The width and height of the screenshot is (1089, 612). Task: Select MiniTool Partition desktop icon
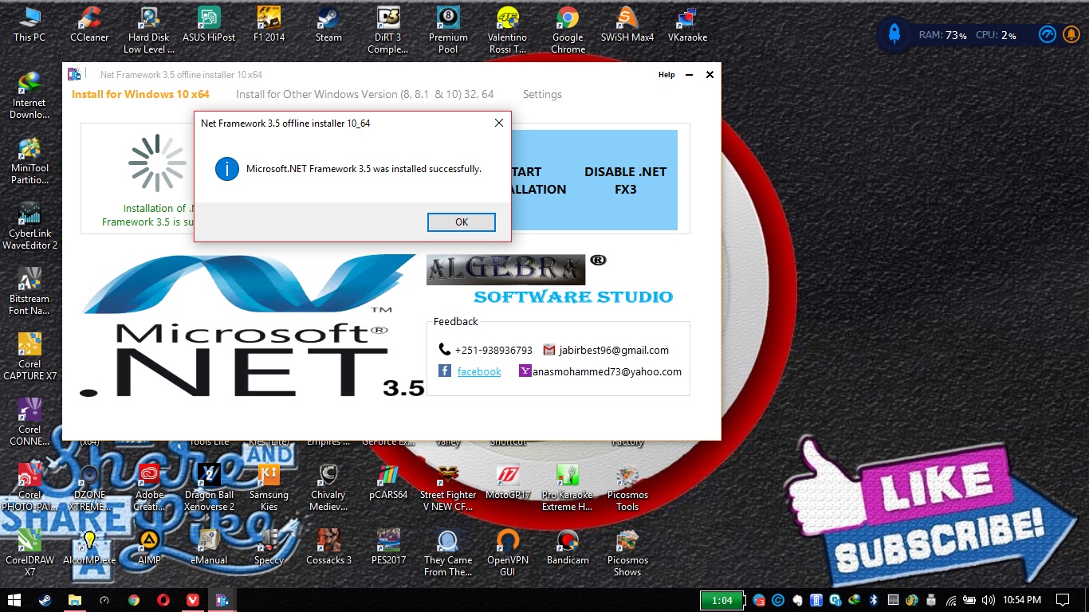pos(29,161)
